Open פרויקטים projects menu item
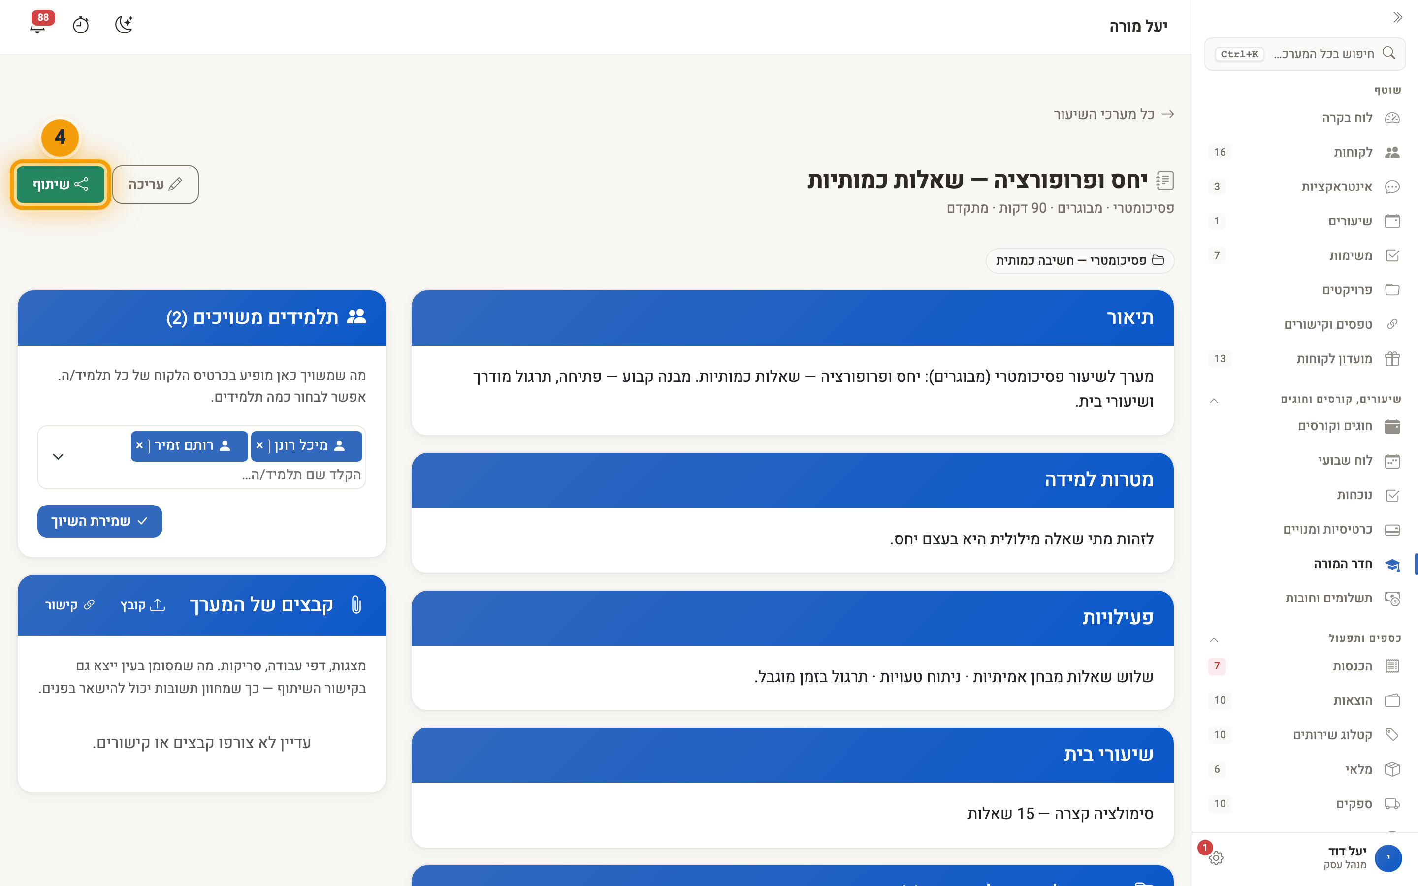This screenshot has height=886, width=1418. tap(1304, 290)
